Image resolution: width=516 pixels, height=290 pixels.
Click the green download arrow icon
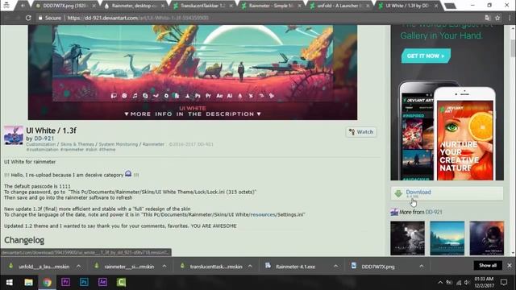398,193
